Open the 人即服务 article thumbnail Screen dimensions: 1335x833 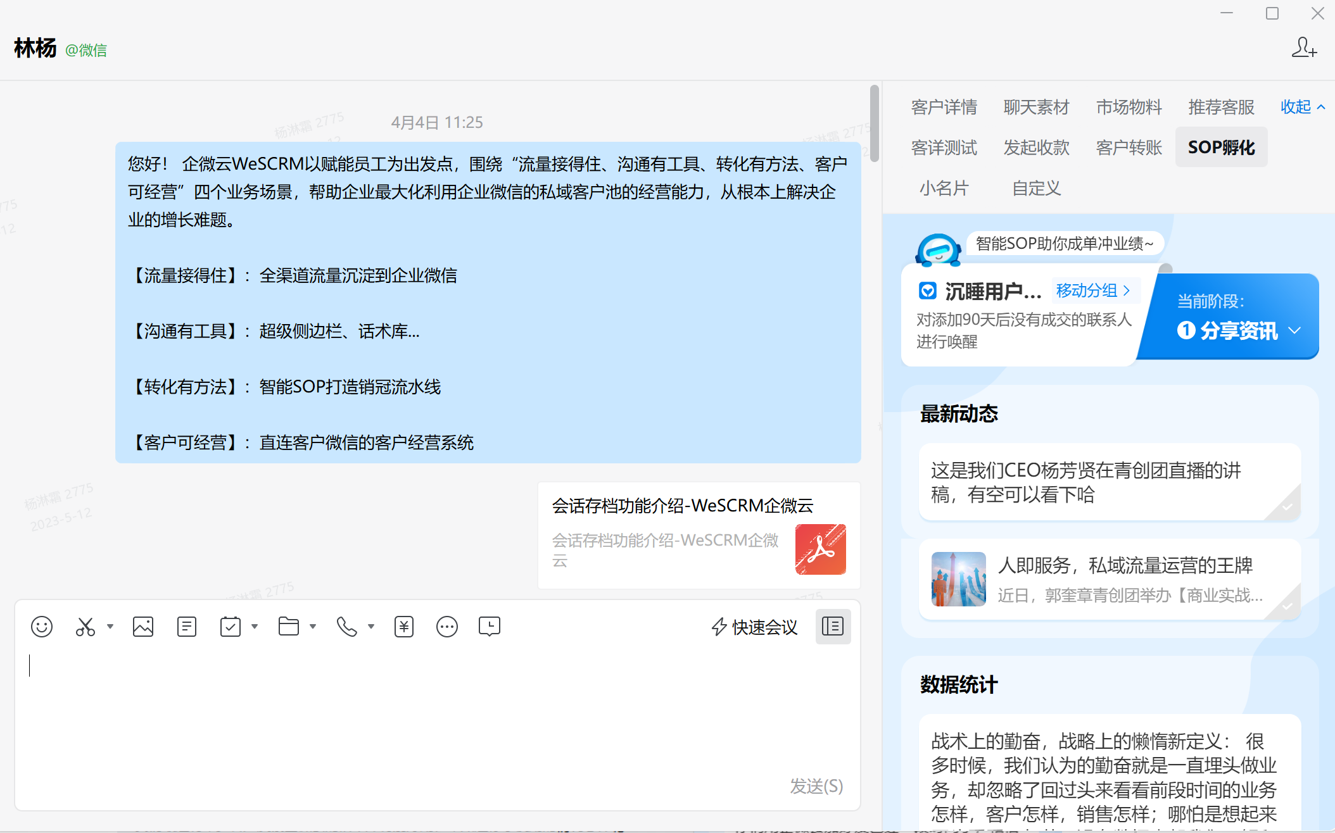pyautogui.click(x=959, y=579)
